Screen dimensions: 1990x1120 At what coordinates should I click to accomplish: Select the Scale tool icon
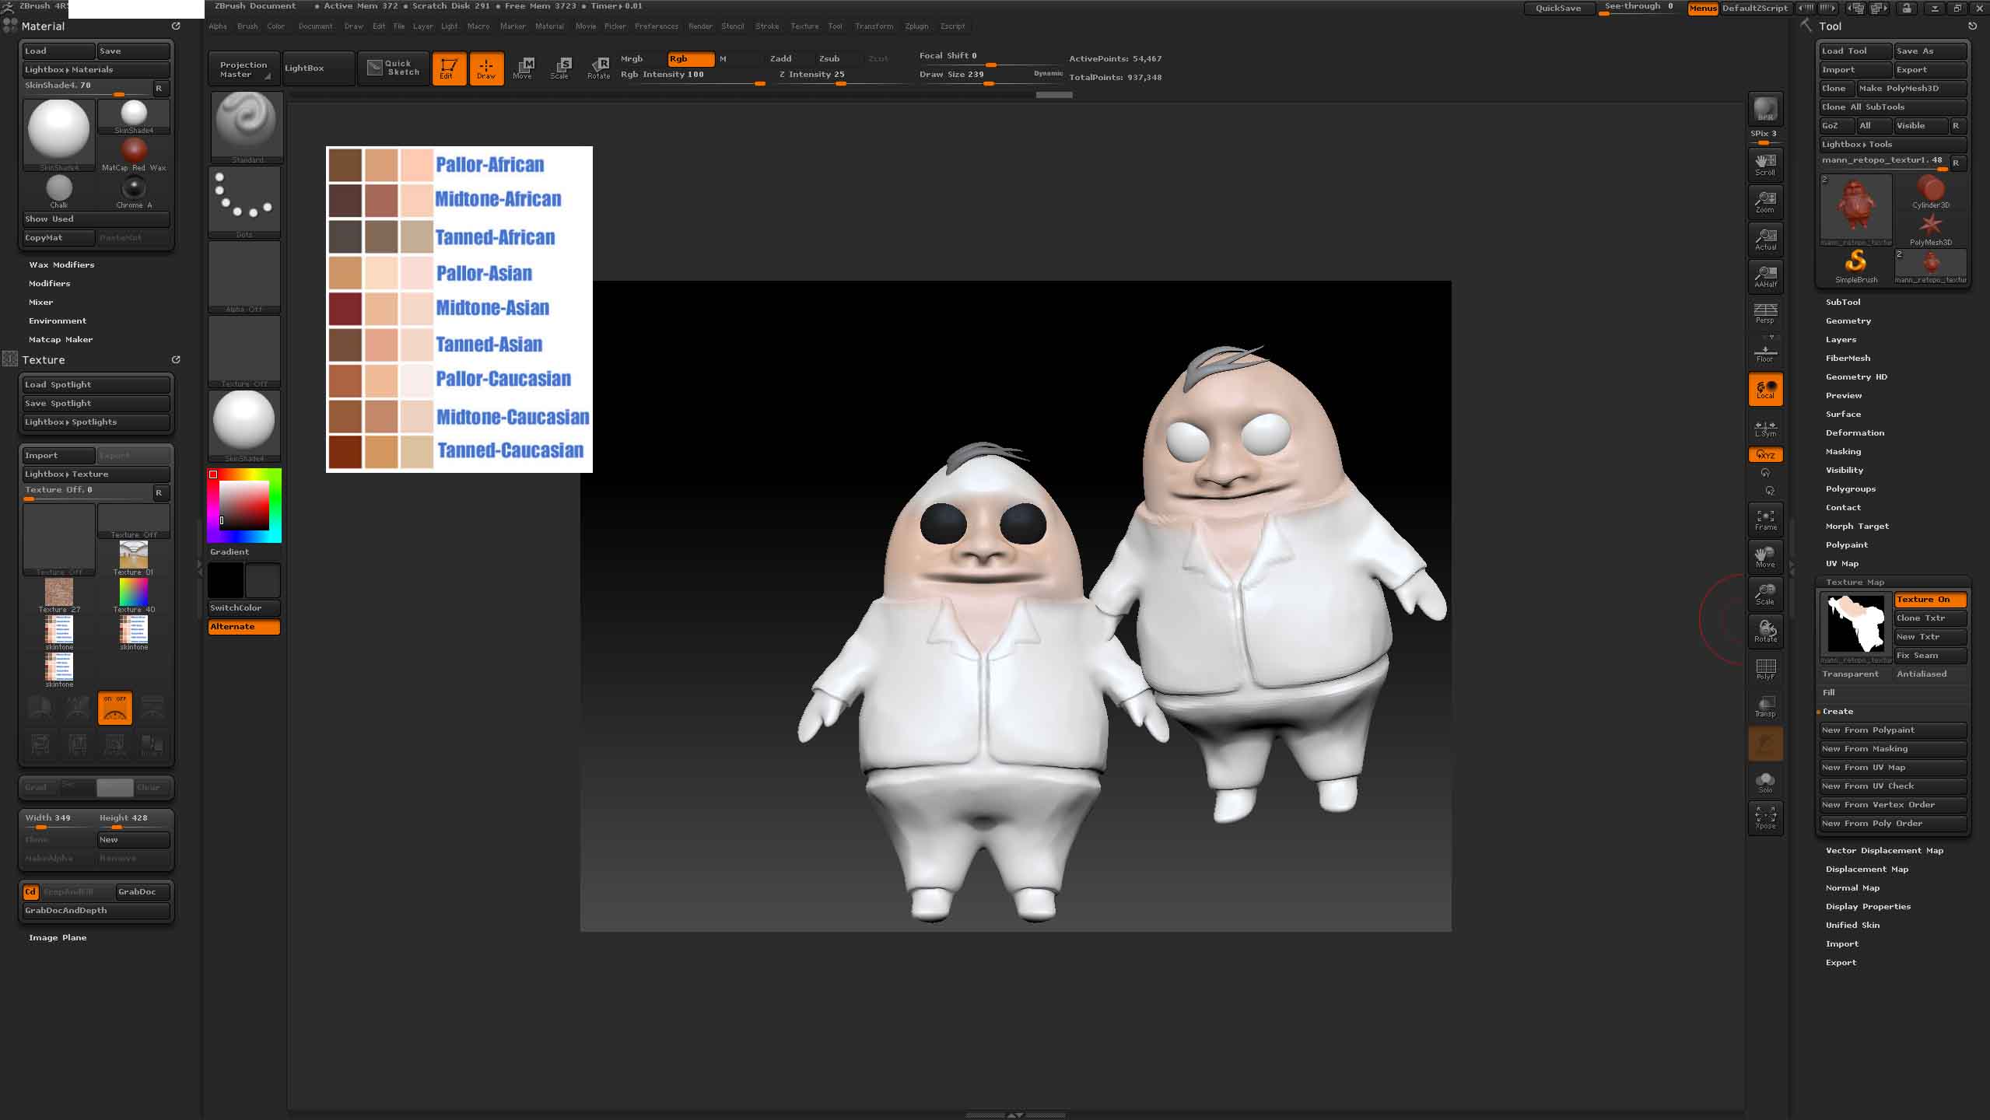560,65
